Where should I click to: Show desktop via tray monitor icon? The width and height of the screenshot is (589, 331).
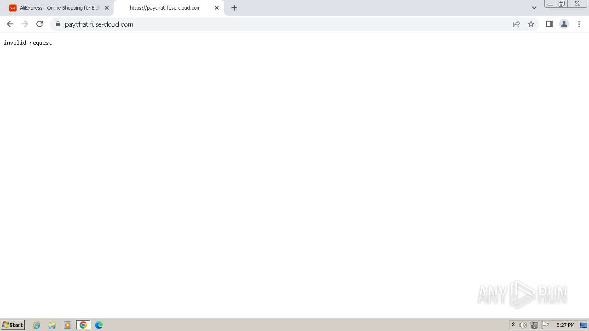[x=583, y=325]
